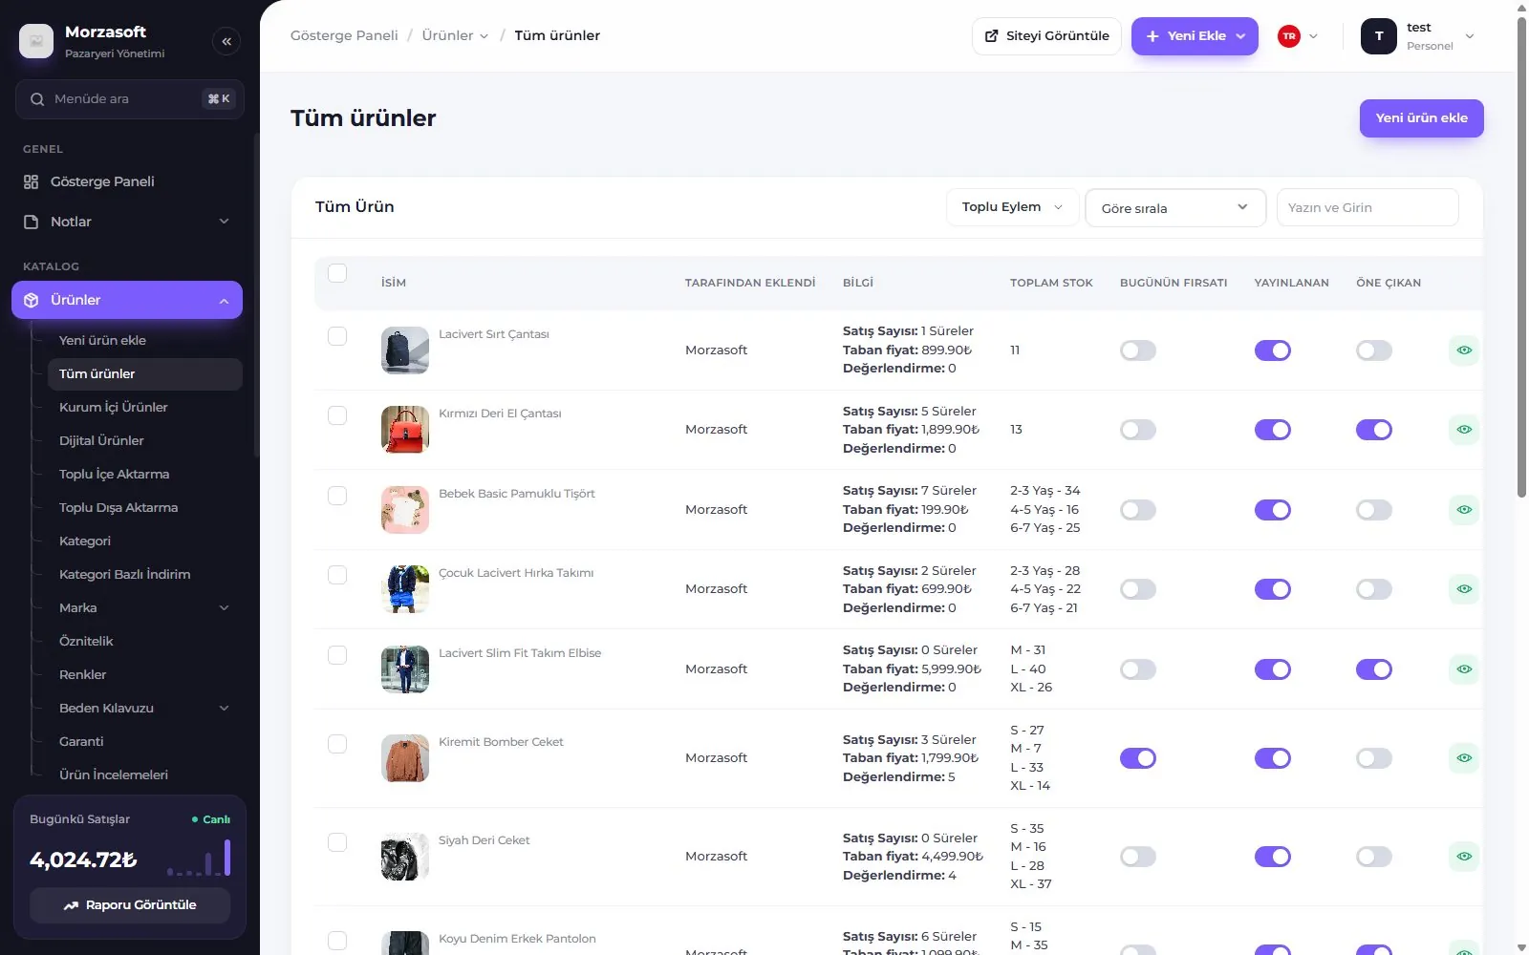This screenshot has width=1529, height=955.
Task: Expand the Notlar menu chevron
Action: [225, 222]
